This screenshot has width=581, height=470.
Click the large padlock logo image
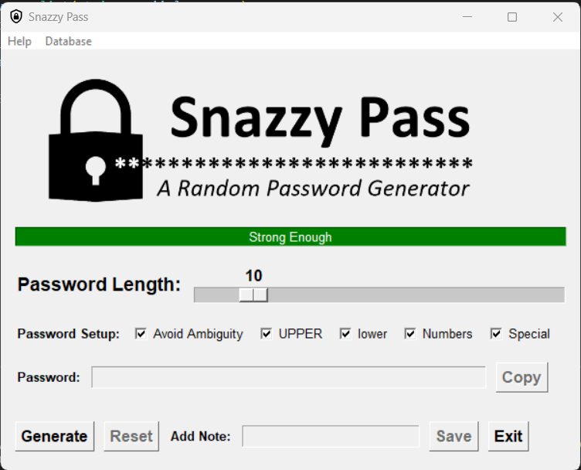pyautogui.click(x=96, y=141)
